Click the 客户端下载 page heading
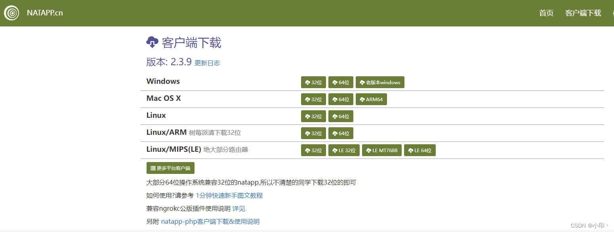This screenshot has height=232, width=614. [x=192, y=42]
